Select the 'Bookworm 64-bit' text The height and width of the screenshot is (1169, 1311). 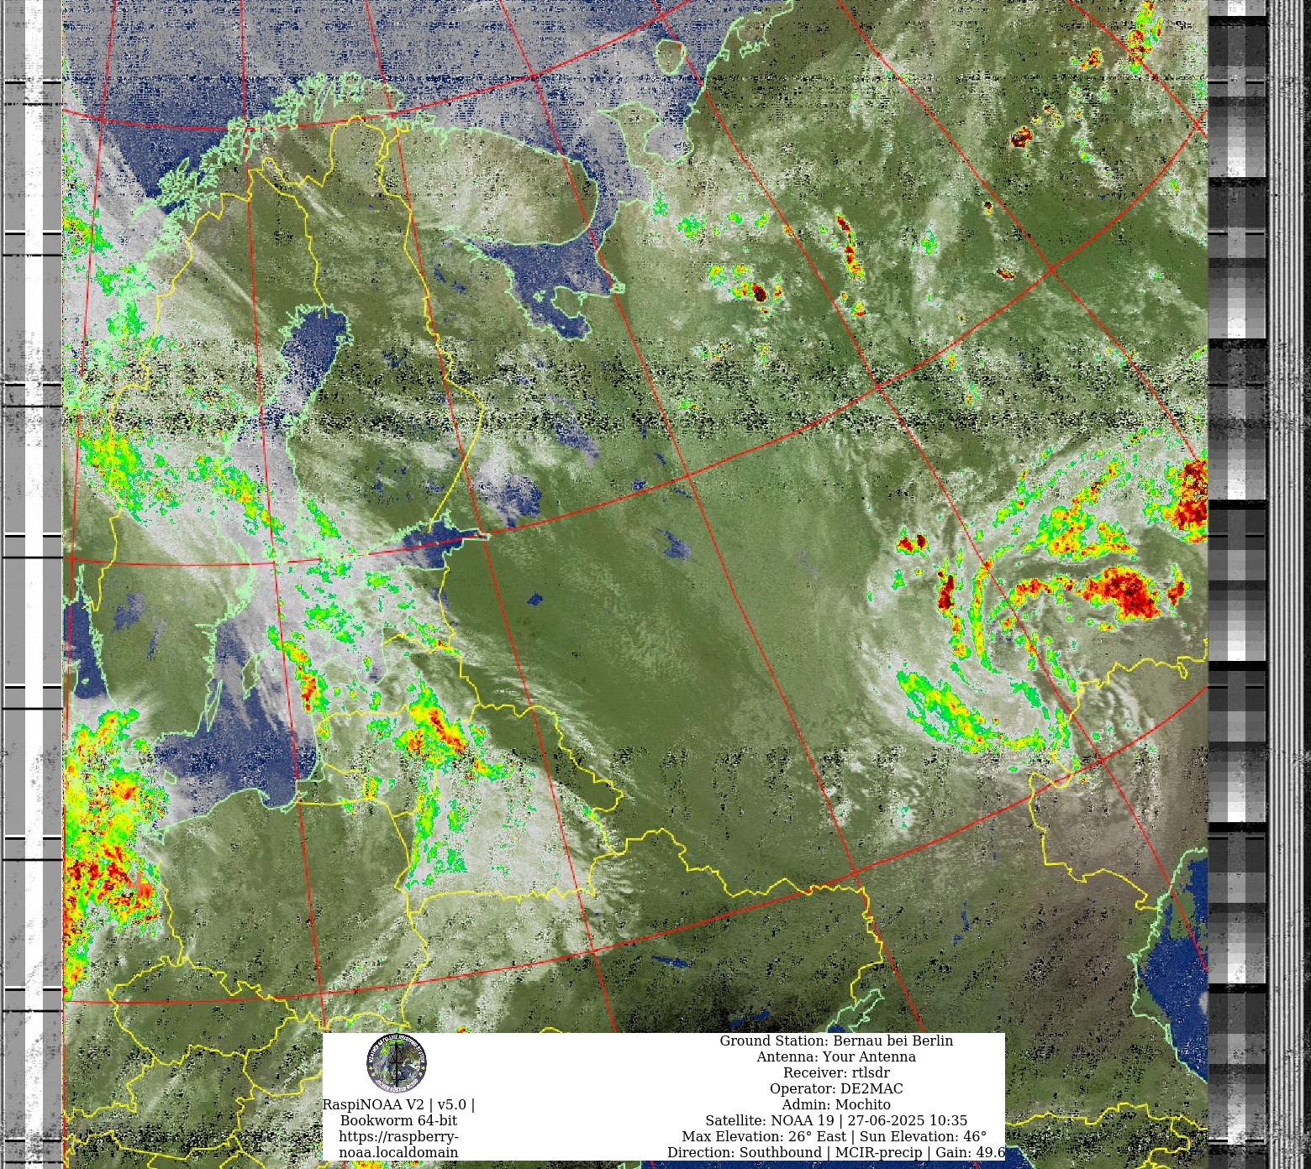point(398,1120)
